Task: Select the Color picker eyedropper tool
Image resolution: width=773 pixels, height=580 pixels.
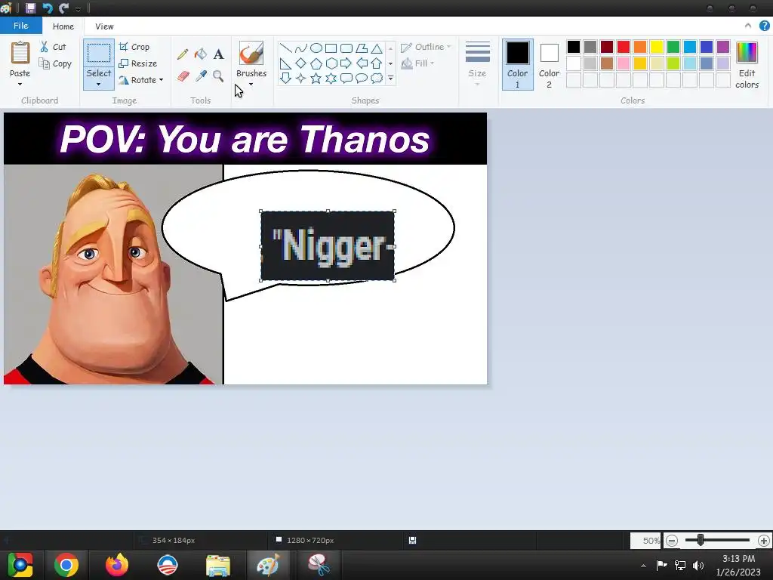Action: coord(201,76)
